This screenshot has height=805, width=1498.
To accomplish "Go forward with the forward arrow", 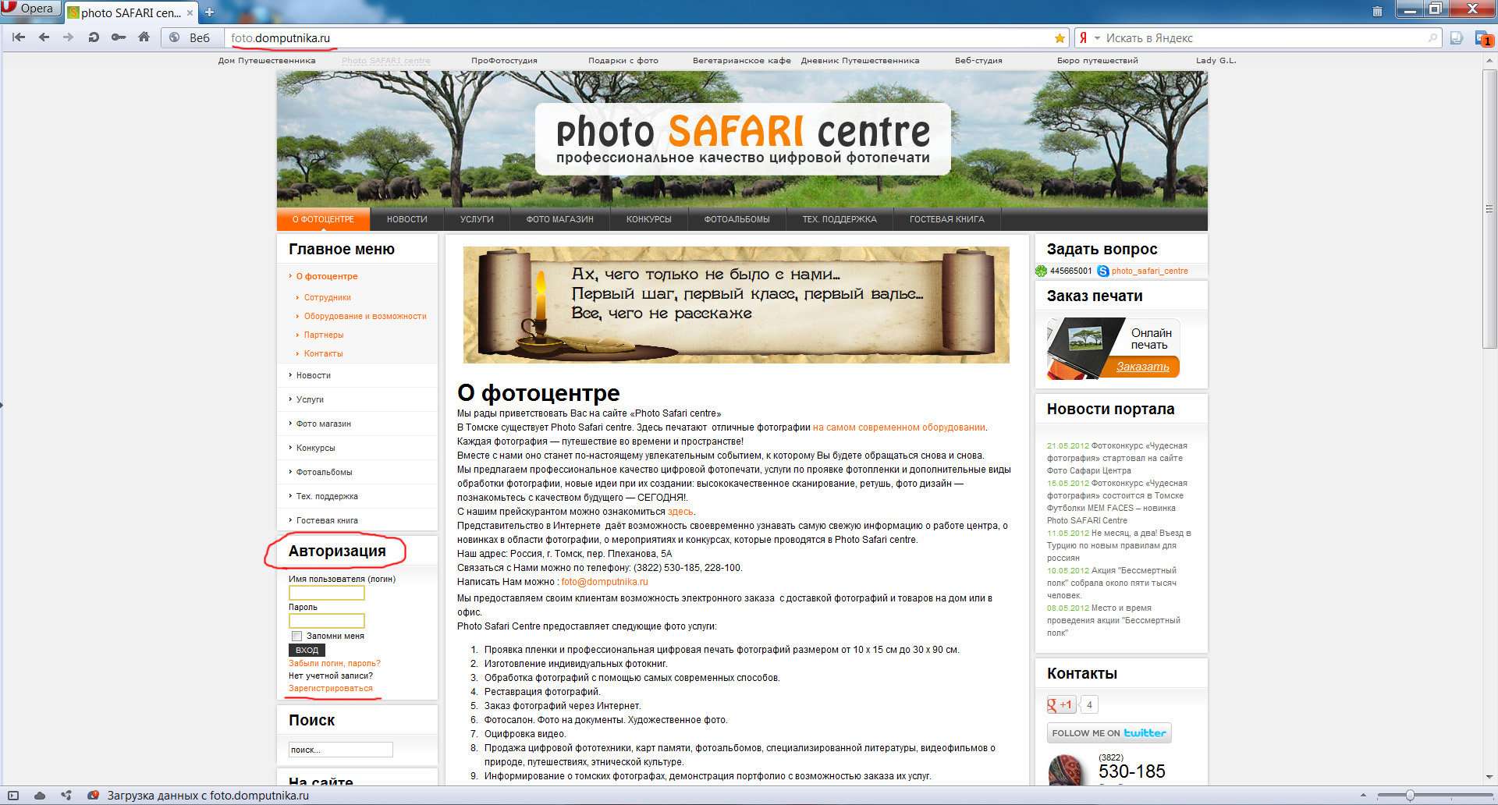I will tap(69, 37).
